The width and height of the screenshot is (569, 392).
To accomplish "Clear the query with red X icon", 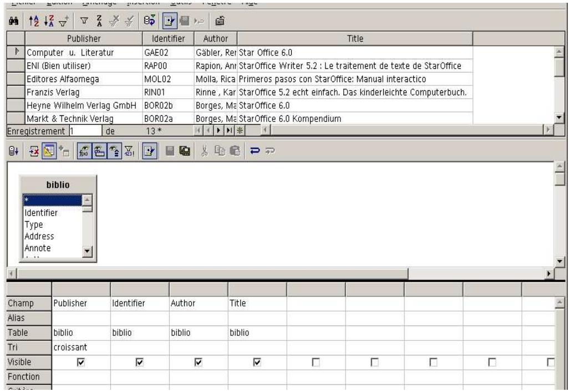I will coord(34,151).
